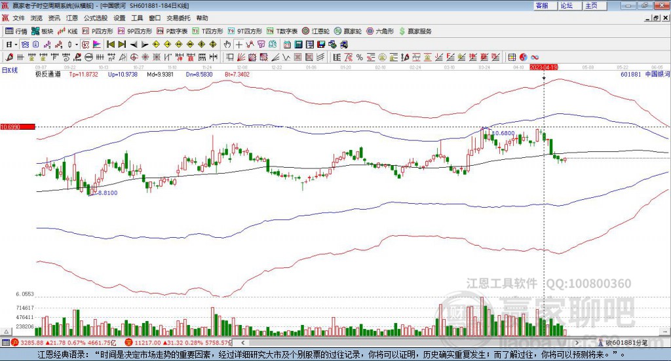Viewport: 671px width, 361px height.
Task: Open the 9T四方形 tool
Action: click(245, 31)
